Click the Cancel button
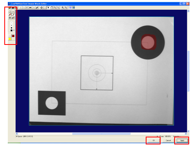The height and width of the screenshot is (146, 193). pos(168,141)
